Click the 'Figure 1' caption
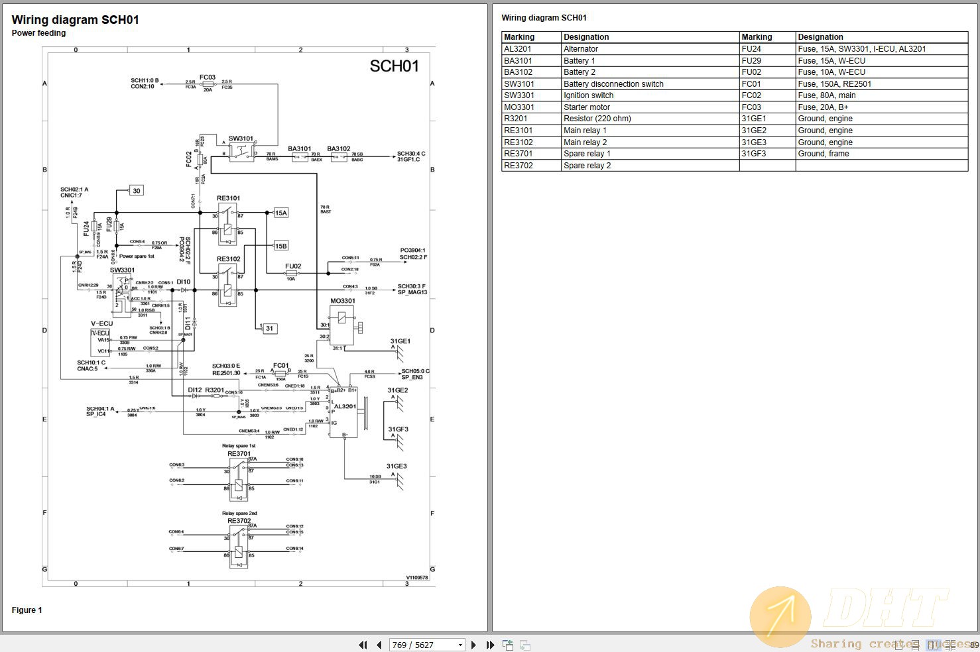This screenshot has height=652, width=980. coord(27,610)
